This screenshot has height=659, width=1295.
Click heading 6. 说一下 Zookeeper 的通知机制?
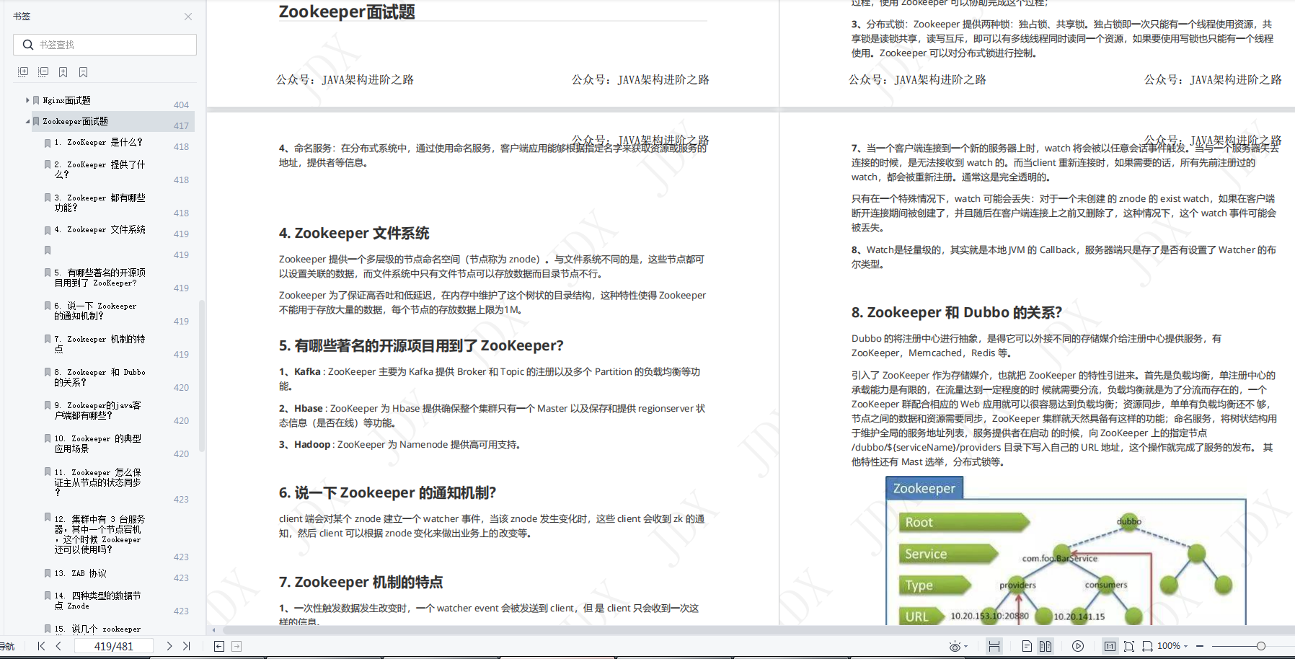[x=387, y=492]
